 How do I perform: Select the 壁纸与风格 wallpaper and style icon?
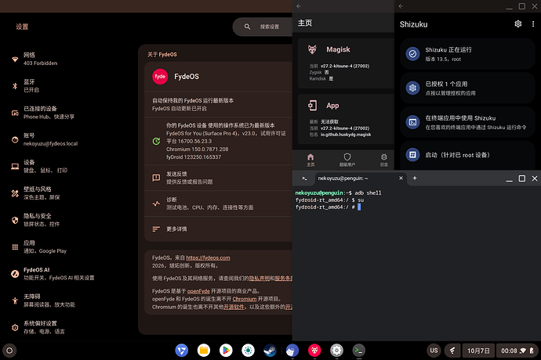click(x=15, y=193)
